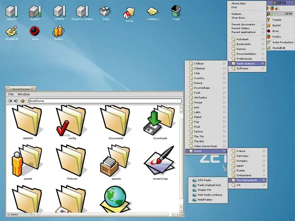295x221 pixels.
Task: Select Gobe Productive in the Deskbar
Action: [x=281, y=42]
